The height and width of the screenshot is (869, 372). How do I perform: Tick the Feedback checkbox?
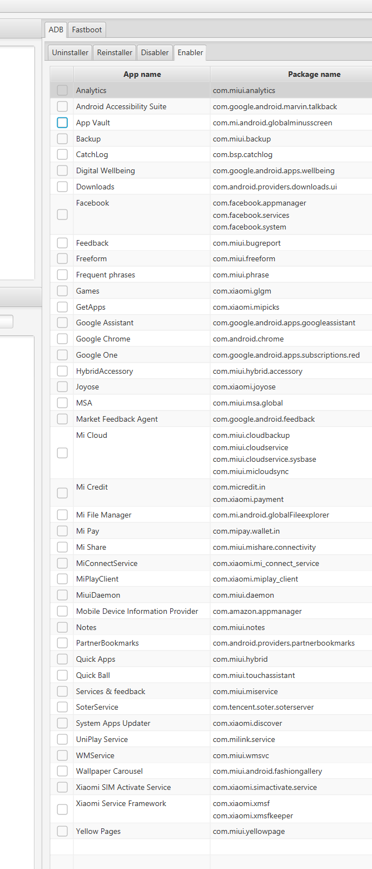(x=62, y=243)
